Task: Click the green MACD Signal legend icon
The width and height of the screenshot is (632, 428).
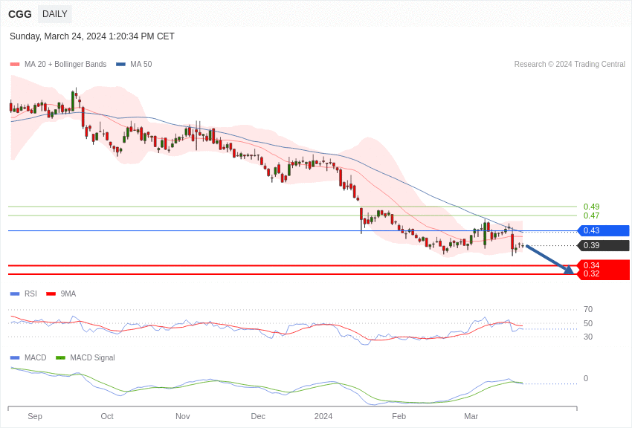Action: pyautogui.click(x=60, y=358)
